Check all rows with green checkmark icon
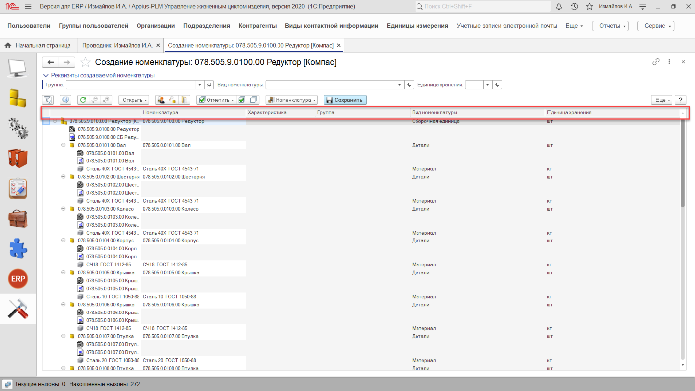Image resolution: width=695 pixels, height=391 pixels. click(x=242, y=100)
